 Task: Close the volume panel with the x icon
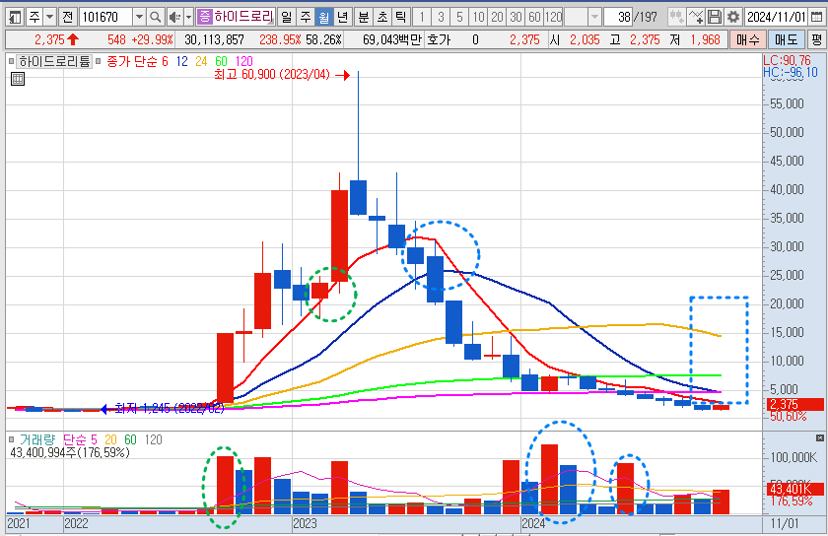[819, 437]
